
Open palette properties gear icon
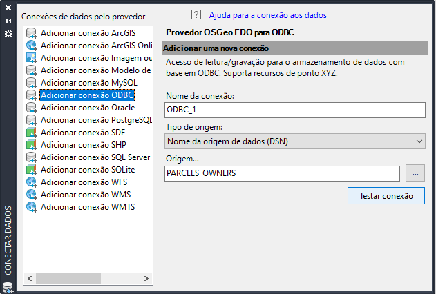(x=8, y=33)
